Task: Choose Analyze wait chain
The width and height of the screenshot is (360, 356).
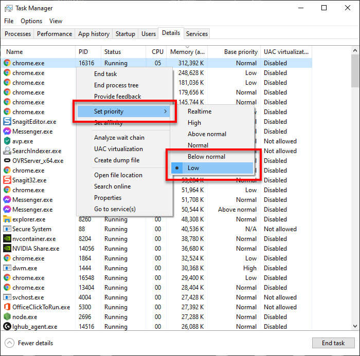Action: click(124, 137)
